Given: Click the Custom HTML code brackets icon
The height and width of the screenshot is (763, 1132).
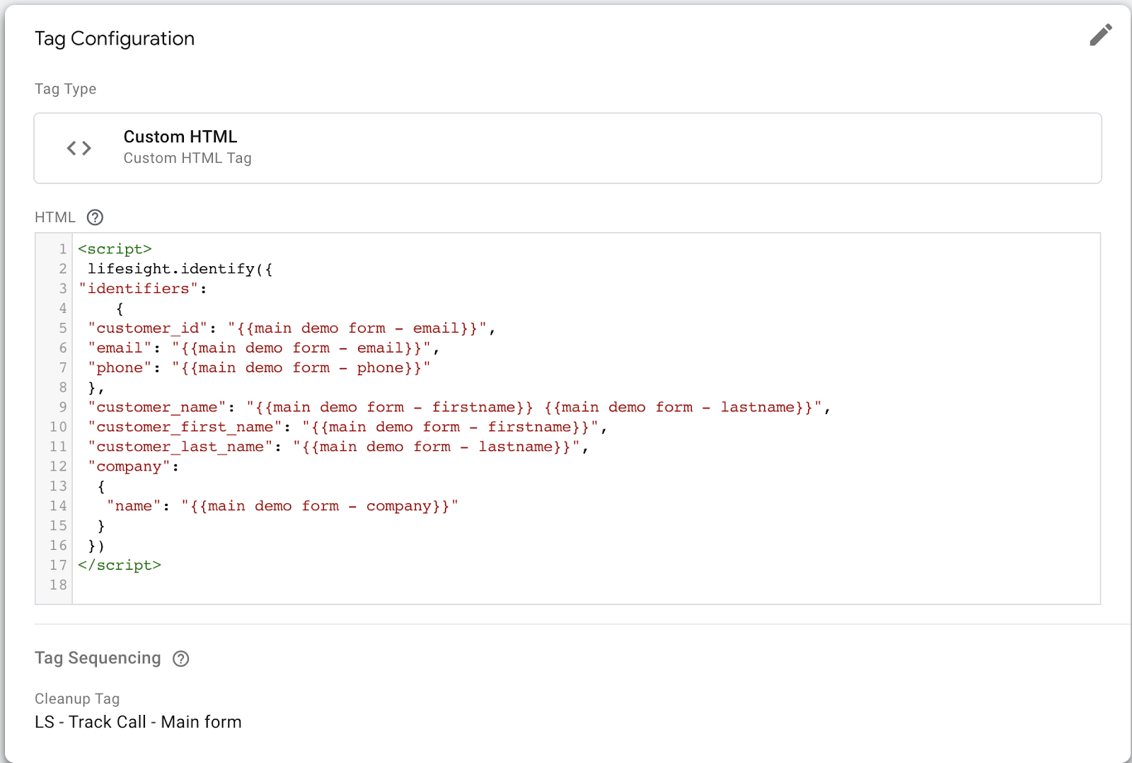Looking at the screenshot, I should [79, 148].
